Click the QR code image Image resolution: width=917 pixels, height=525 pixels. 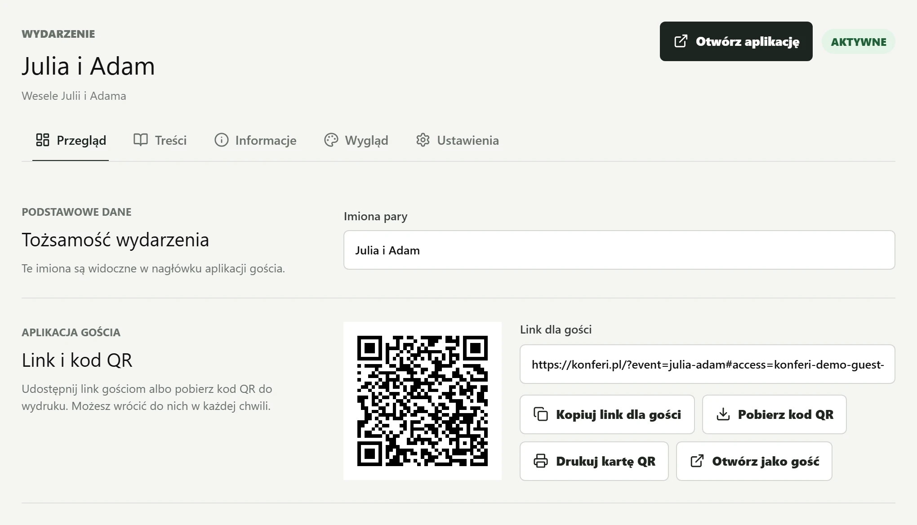[423, 401]
